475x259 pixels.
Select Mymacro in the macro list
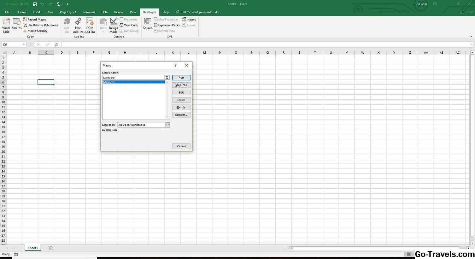[134, 82]
